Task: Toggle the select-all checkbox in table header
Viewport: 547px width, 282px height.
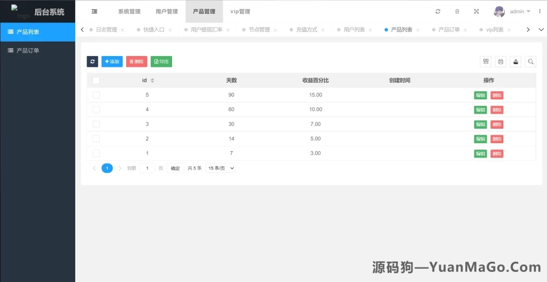Action: pyautogui.click(x=96, y=81)
